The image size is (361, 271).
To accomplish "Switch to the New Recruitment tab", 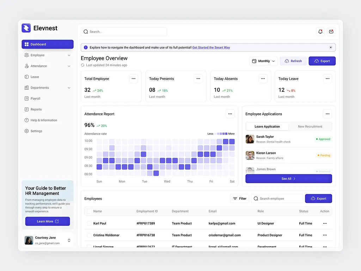I will (x=310, y=127).
